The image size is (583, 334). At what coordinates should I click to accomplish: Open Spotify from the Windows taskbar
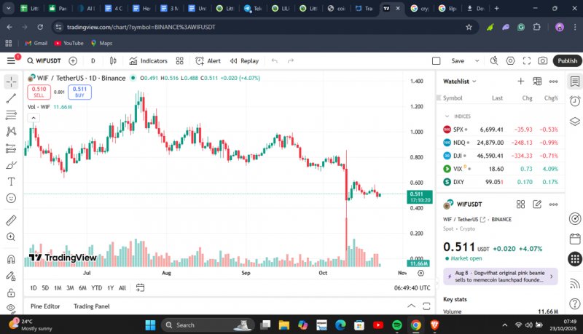[396, 325]
